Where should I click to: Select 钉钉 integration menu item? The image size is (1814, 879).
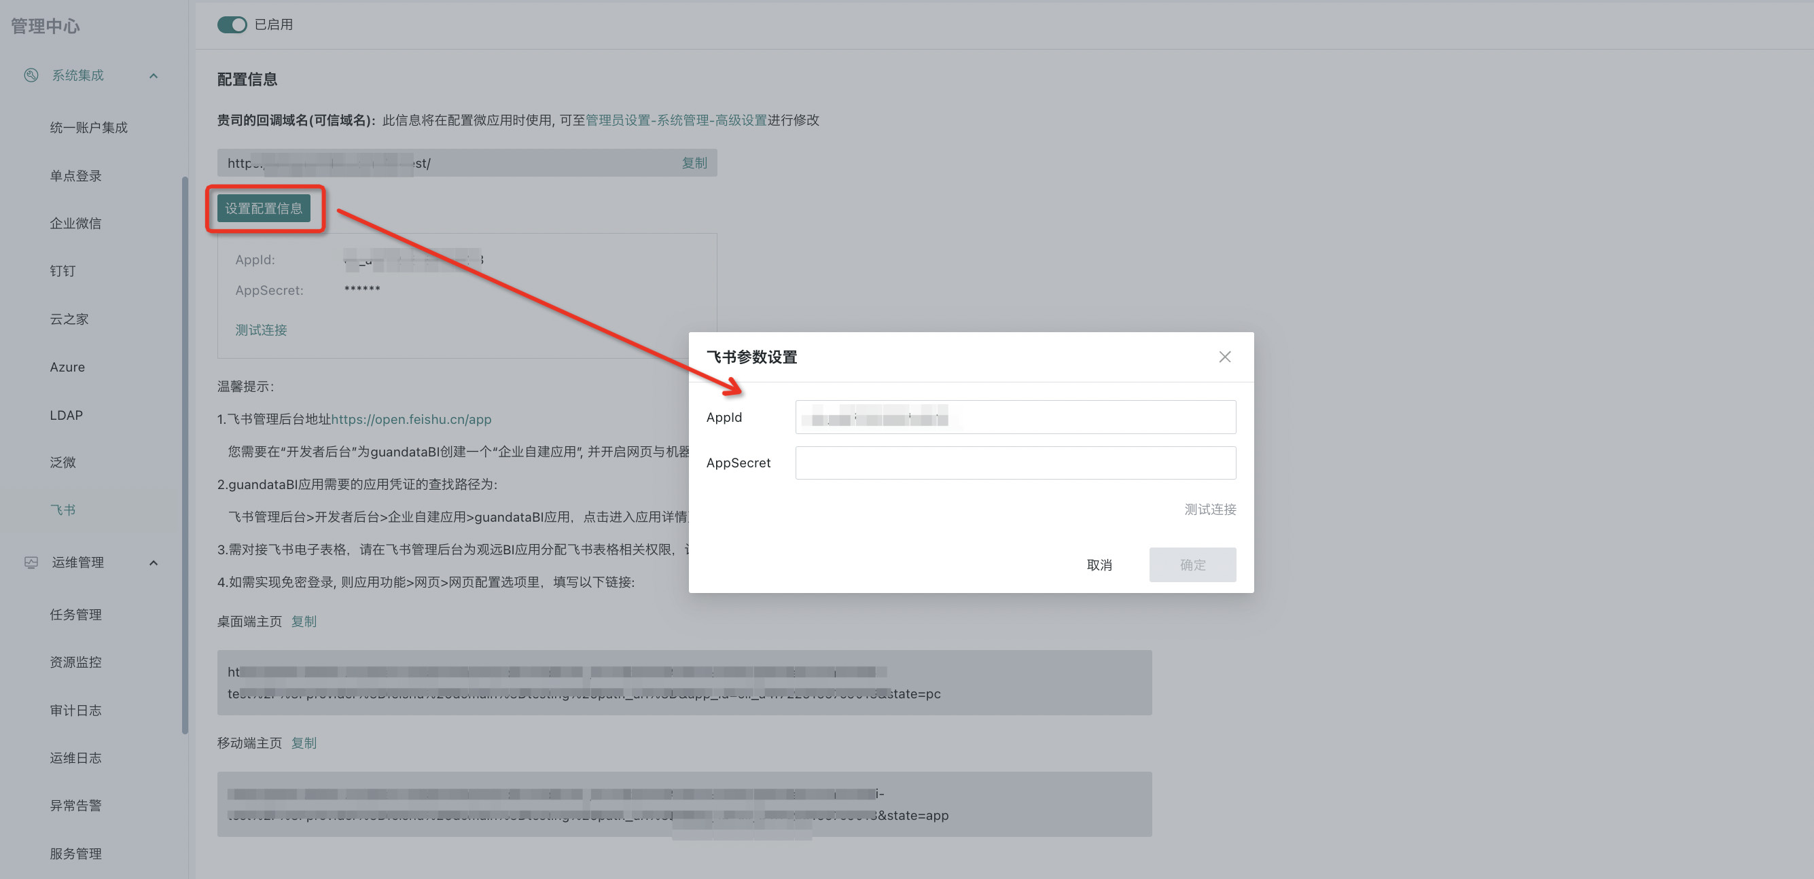(x=63, y=270)
